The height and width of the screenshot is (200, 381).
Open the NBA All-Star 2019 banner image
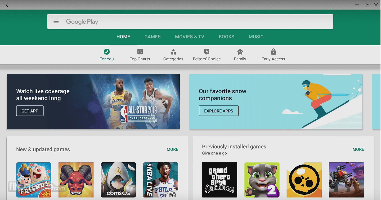coord(93,101)
